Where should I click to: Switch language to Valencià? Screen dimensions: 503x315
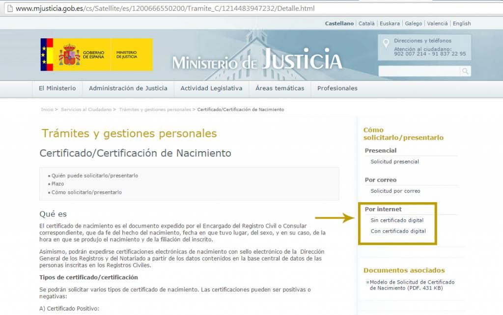pos(437,24)
